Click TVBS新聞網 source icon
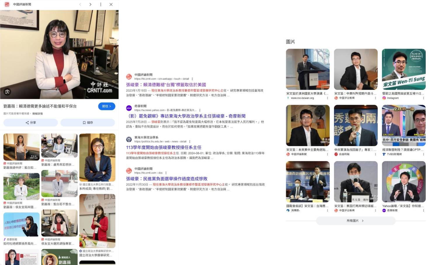The image size is (438, 265). pyautogui.click(x=384, y=154)
